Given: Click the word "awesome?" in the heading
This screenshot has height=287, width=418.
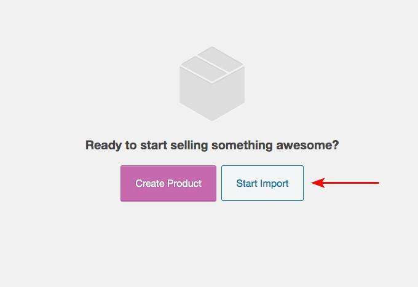Looking at the screenshot, I should click(x=308, y=146).
